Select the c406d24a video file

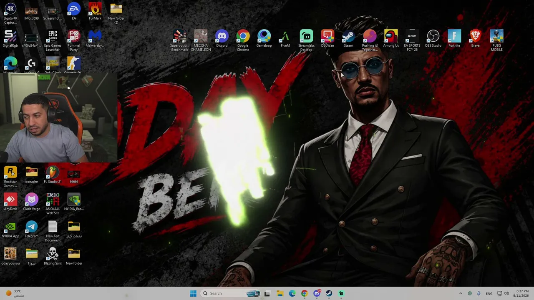pos(32,39)
